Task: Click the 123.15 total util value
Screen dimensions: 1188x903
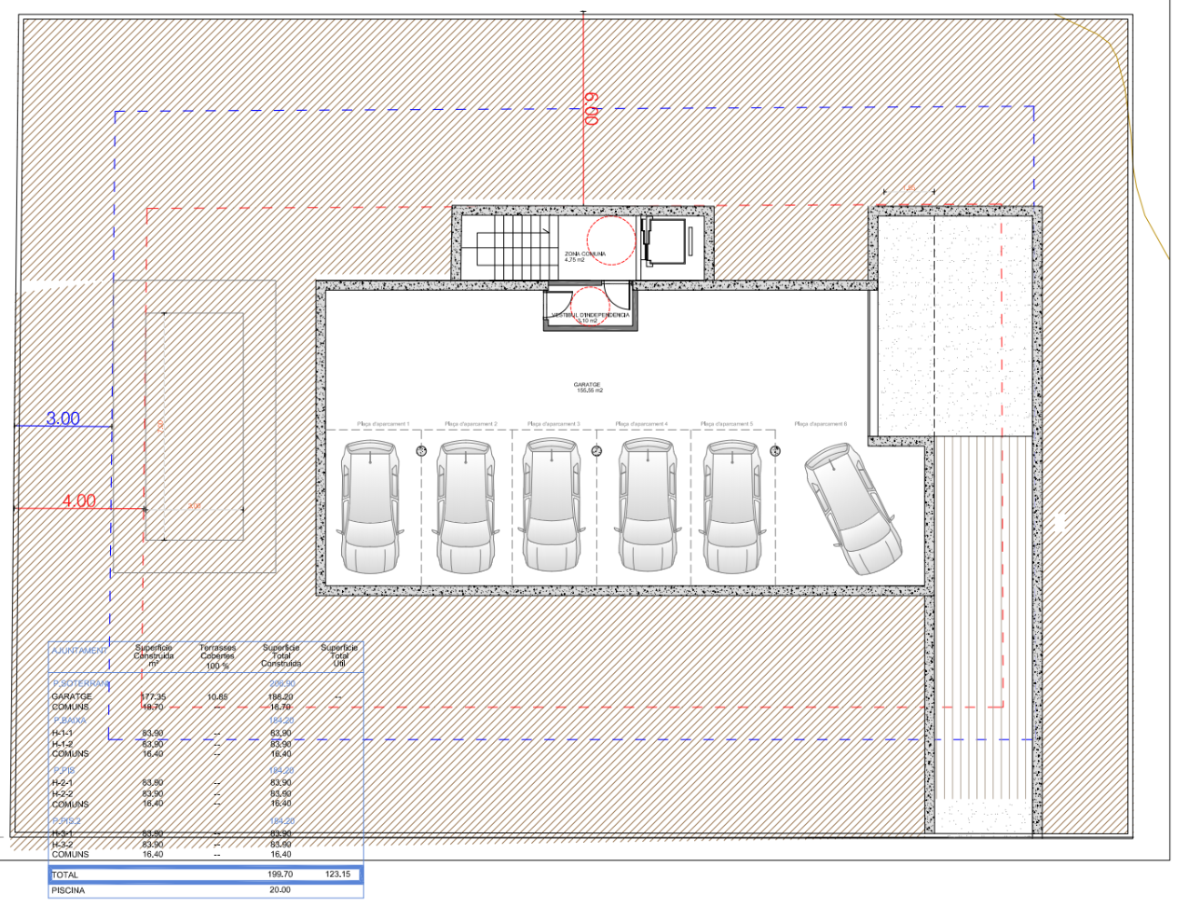Action: (x=337, y=875)
